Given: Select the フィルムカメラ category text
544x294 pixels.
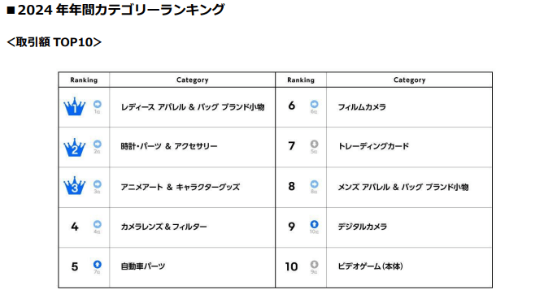Looking at the screenshot, I should [362, 107].
